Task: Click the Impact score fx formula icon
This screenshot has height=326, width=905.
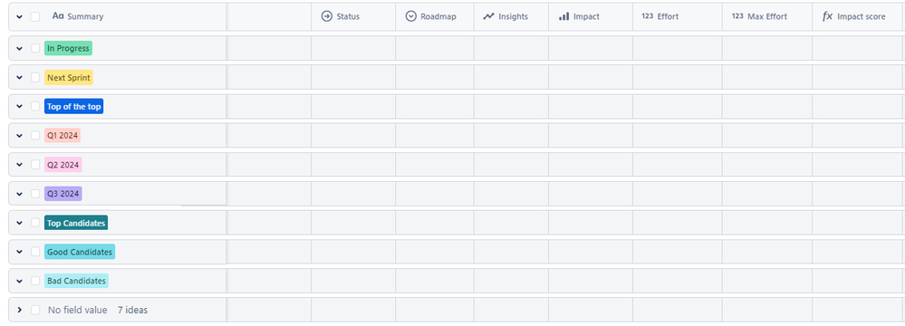Action: click(828, 16)
